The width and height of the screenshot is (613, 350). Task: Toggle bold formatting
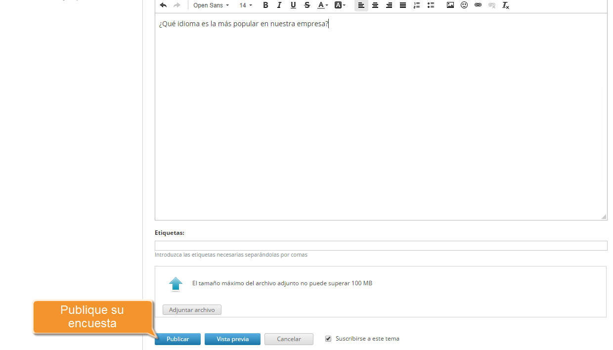(x=265, y=5)
